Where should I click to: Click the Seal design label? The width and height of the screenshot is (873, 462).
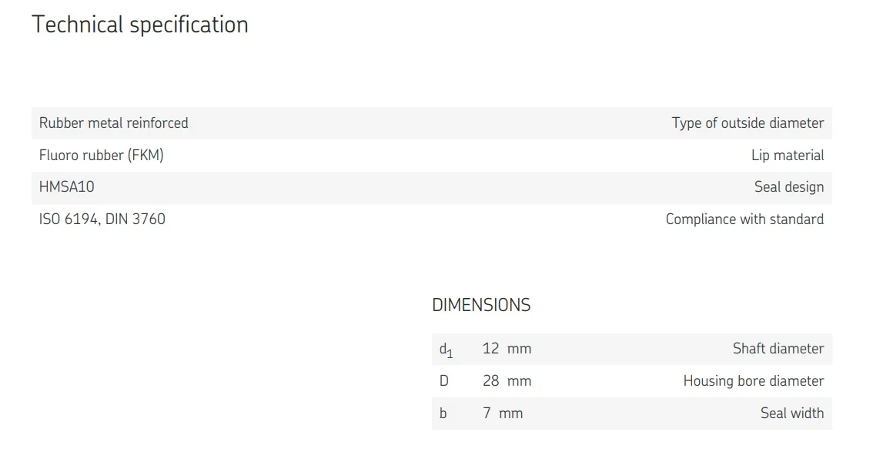click(788, 187)
